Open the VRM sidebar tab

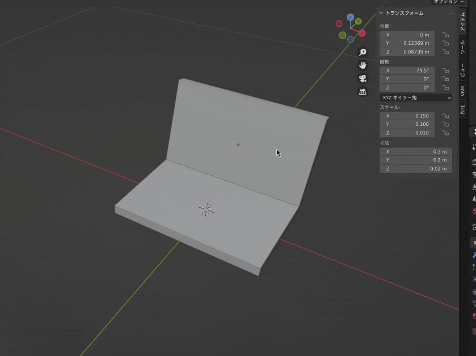point(462,91)
